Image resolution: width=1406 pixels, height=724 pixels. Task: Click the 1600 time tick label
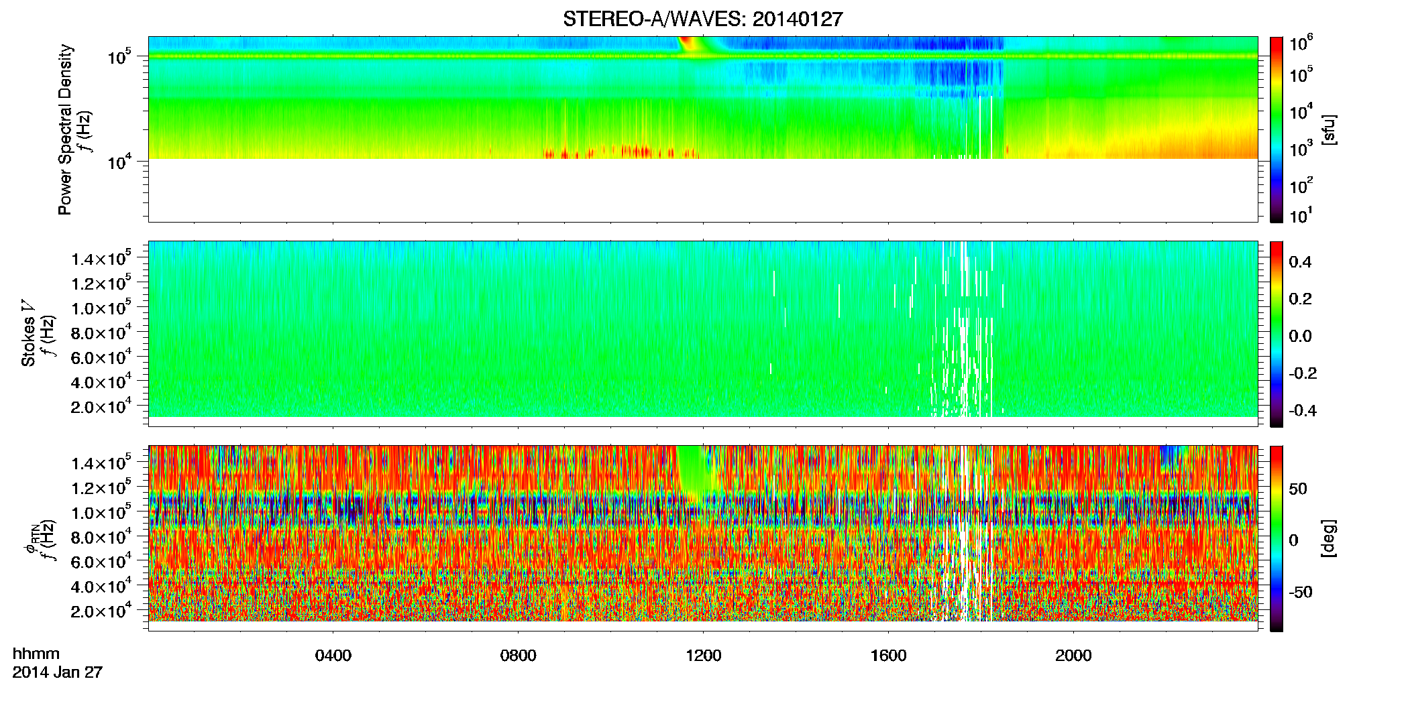coord(889,656)
